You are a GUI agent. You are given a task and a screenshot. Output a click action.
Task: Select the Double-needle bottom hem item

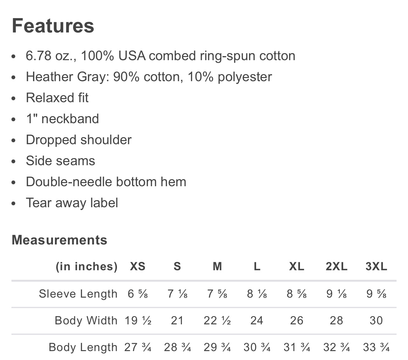pos(106,182)
